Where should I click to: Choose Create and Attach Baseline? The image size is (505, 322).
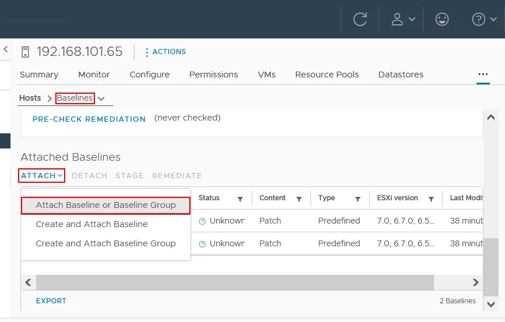[91, 224]
